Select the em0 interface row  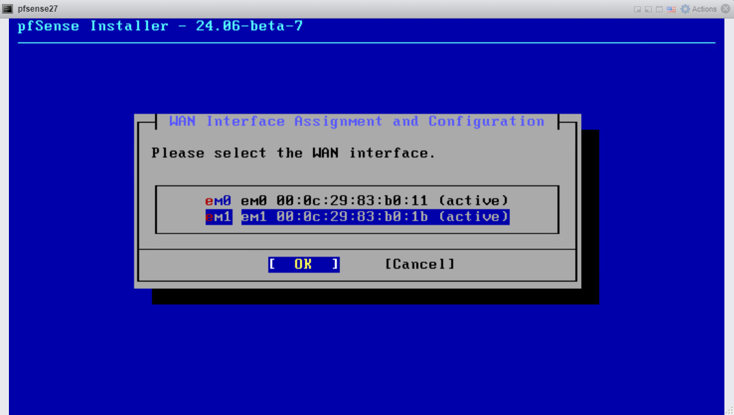click(x=356, y=201)
